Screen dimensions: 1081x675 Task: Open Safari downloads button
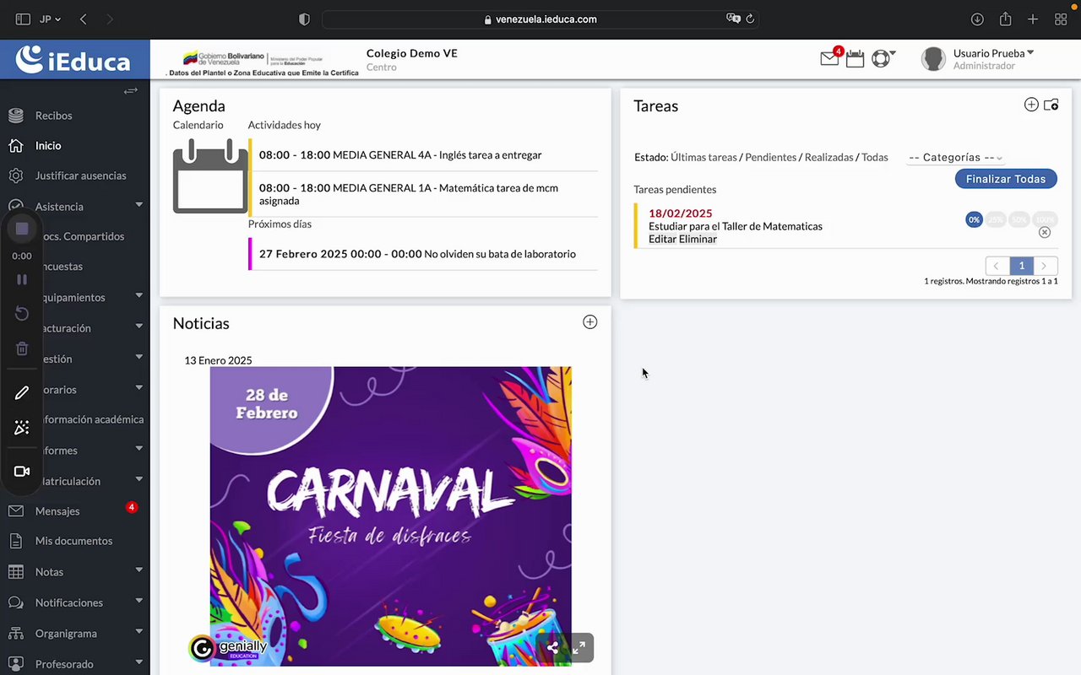pyautogui.click(x=977, y=19)
